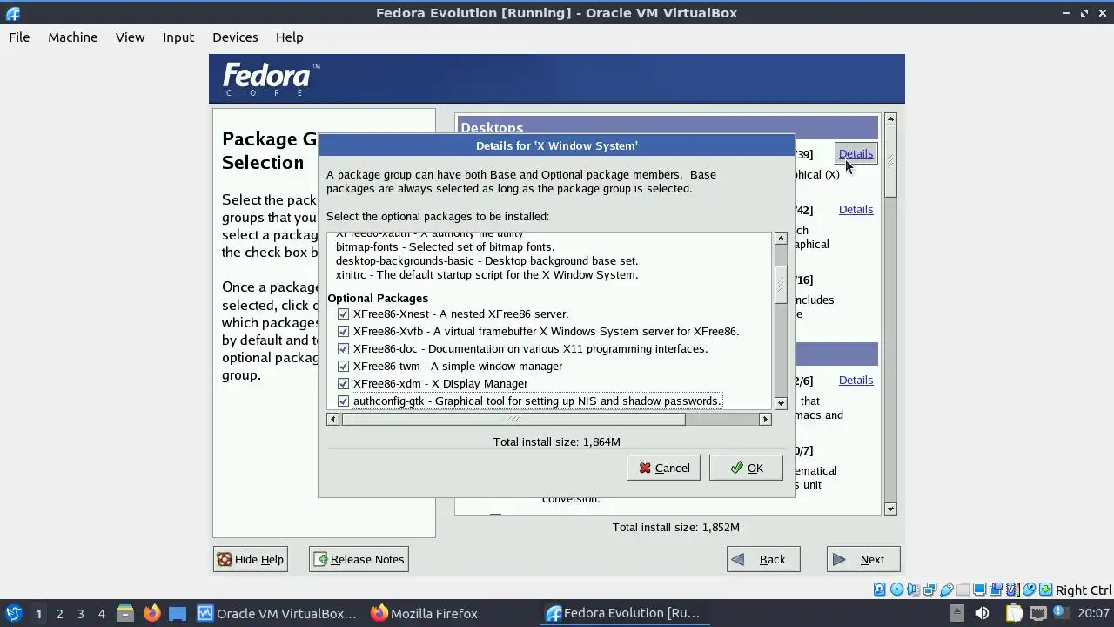
Task: Click the horizontal scrollbar left arrow
Action: (x=333, y=419)
